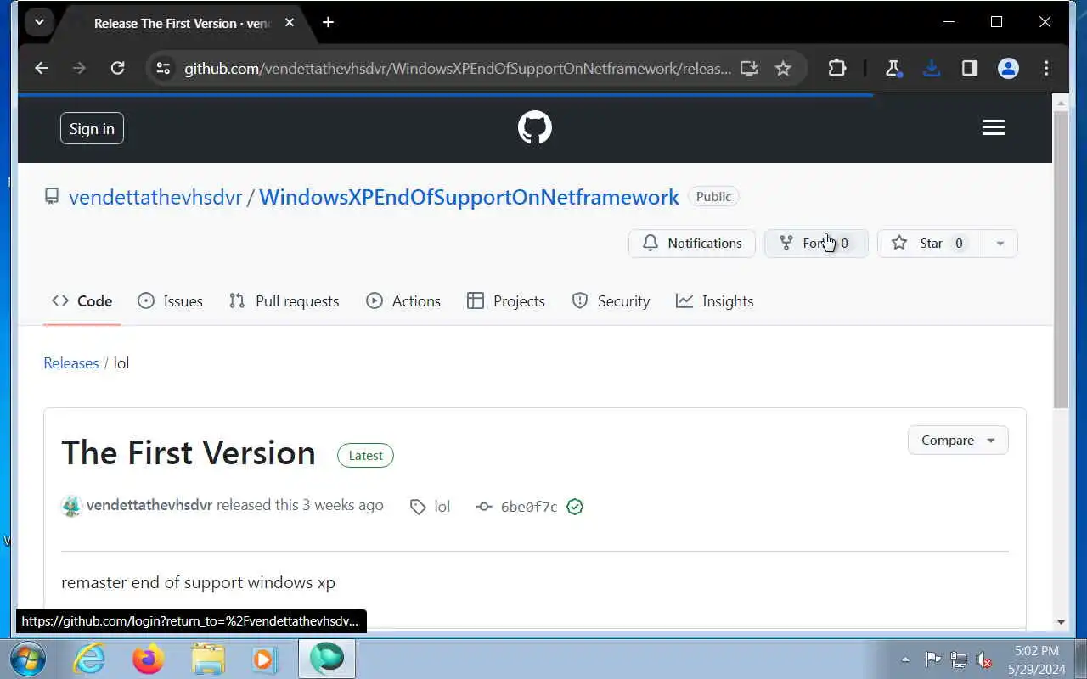1087x679 pixels.
Task: Click the 'remaster end of support windows xp' text
Action: click(198, 583)
